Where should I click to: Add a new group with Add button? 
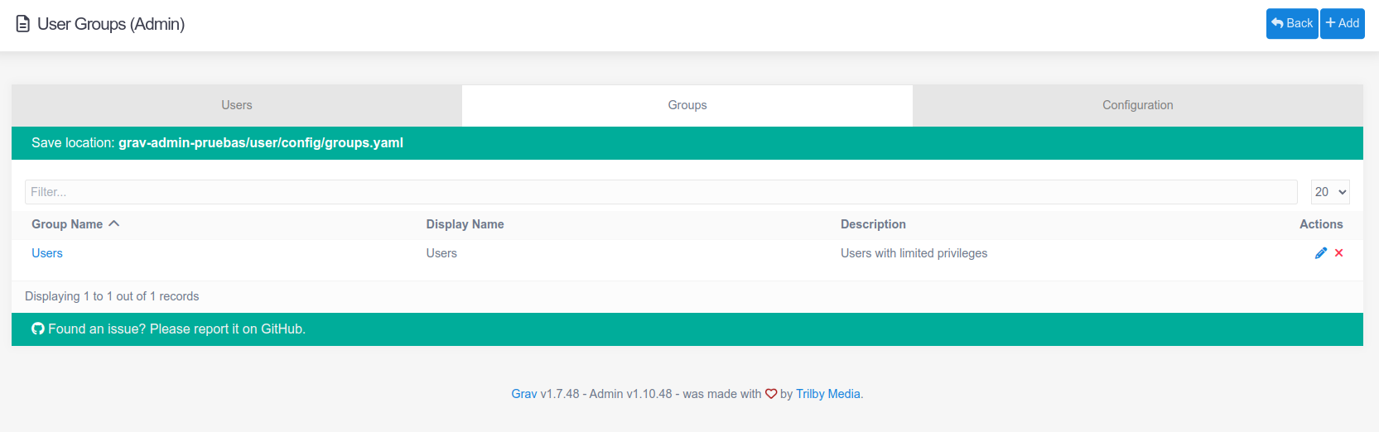point(1342,23)
